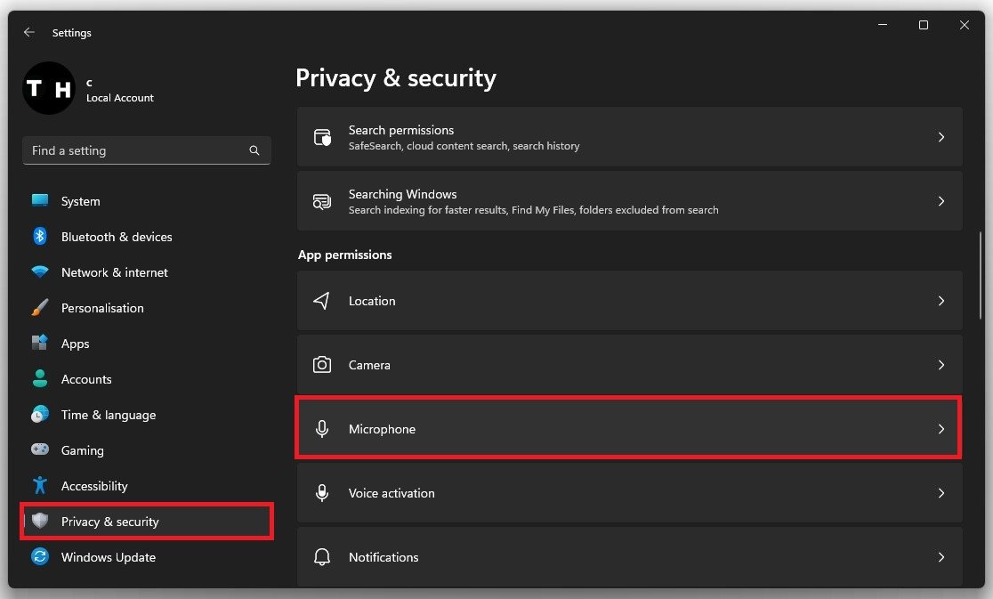Viewport: 993px width, 599px height.
Task: Click the Privacy & security shield icon
Action: coord(40,521)
